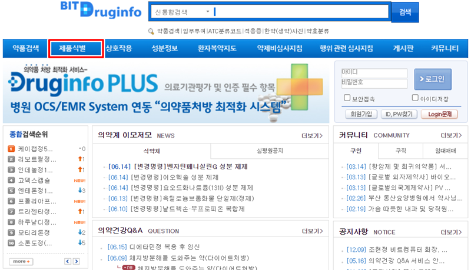
Task: Select the 심평원공지 news tab
Action: click(x=270, y=151)
